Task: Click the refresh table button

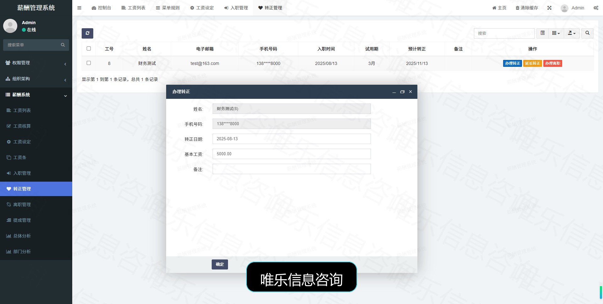Action: (87, 33)
